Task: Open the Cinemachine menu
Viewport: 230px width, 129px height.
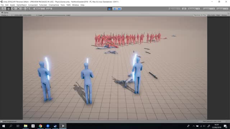Action: click(54, 5)
